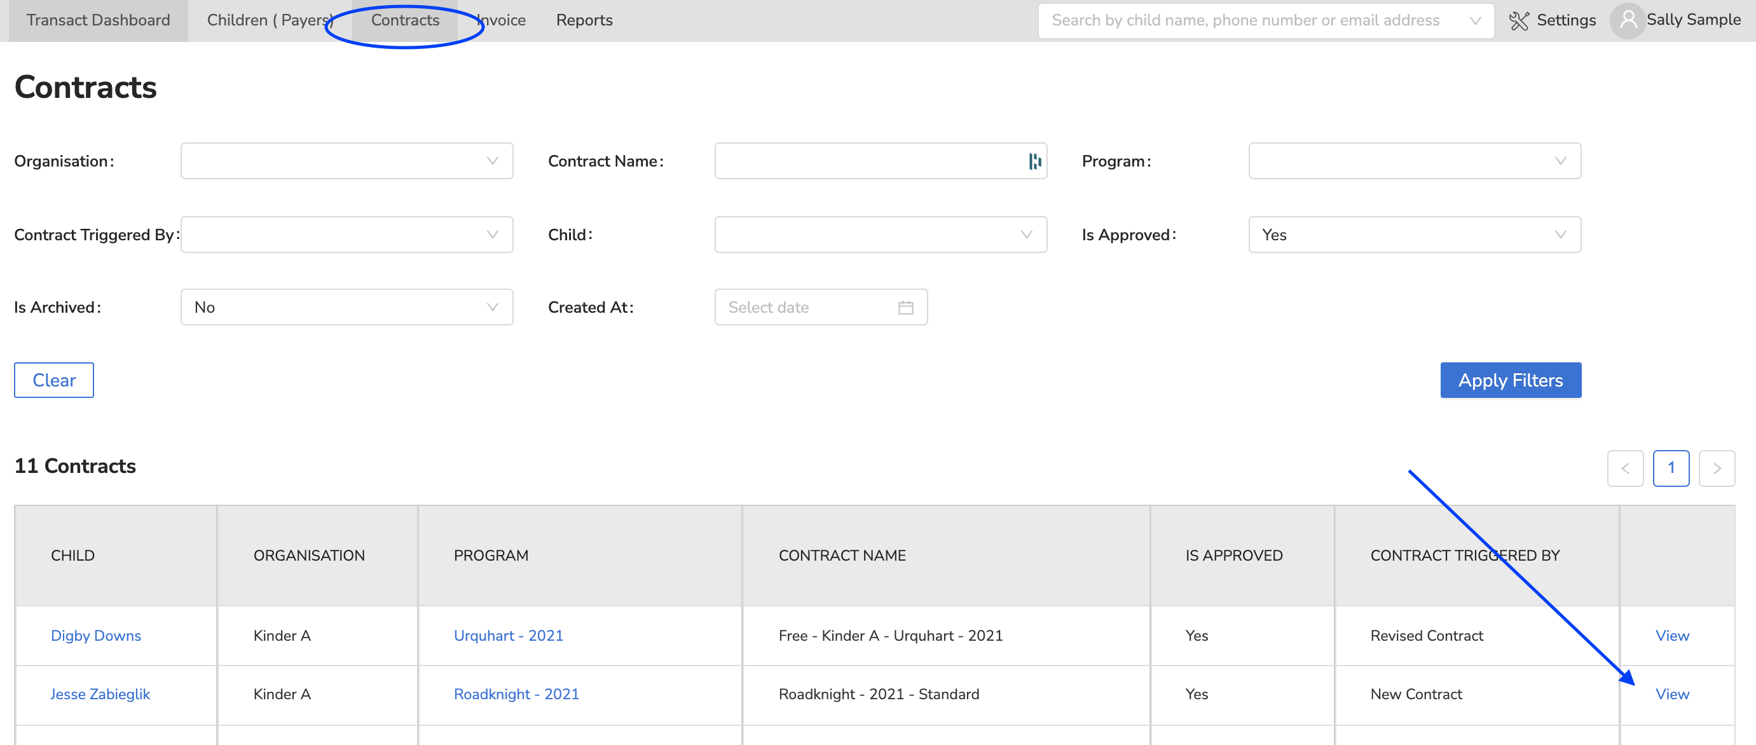This screenshot has width=1756, height=745.
Task: Open Digby Downs child link
Action: pyautogui.click(x=95, y=635)
